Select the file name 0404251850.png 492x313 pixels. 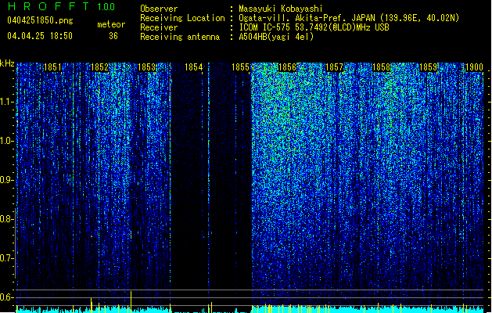[x=40, y=20]
